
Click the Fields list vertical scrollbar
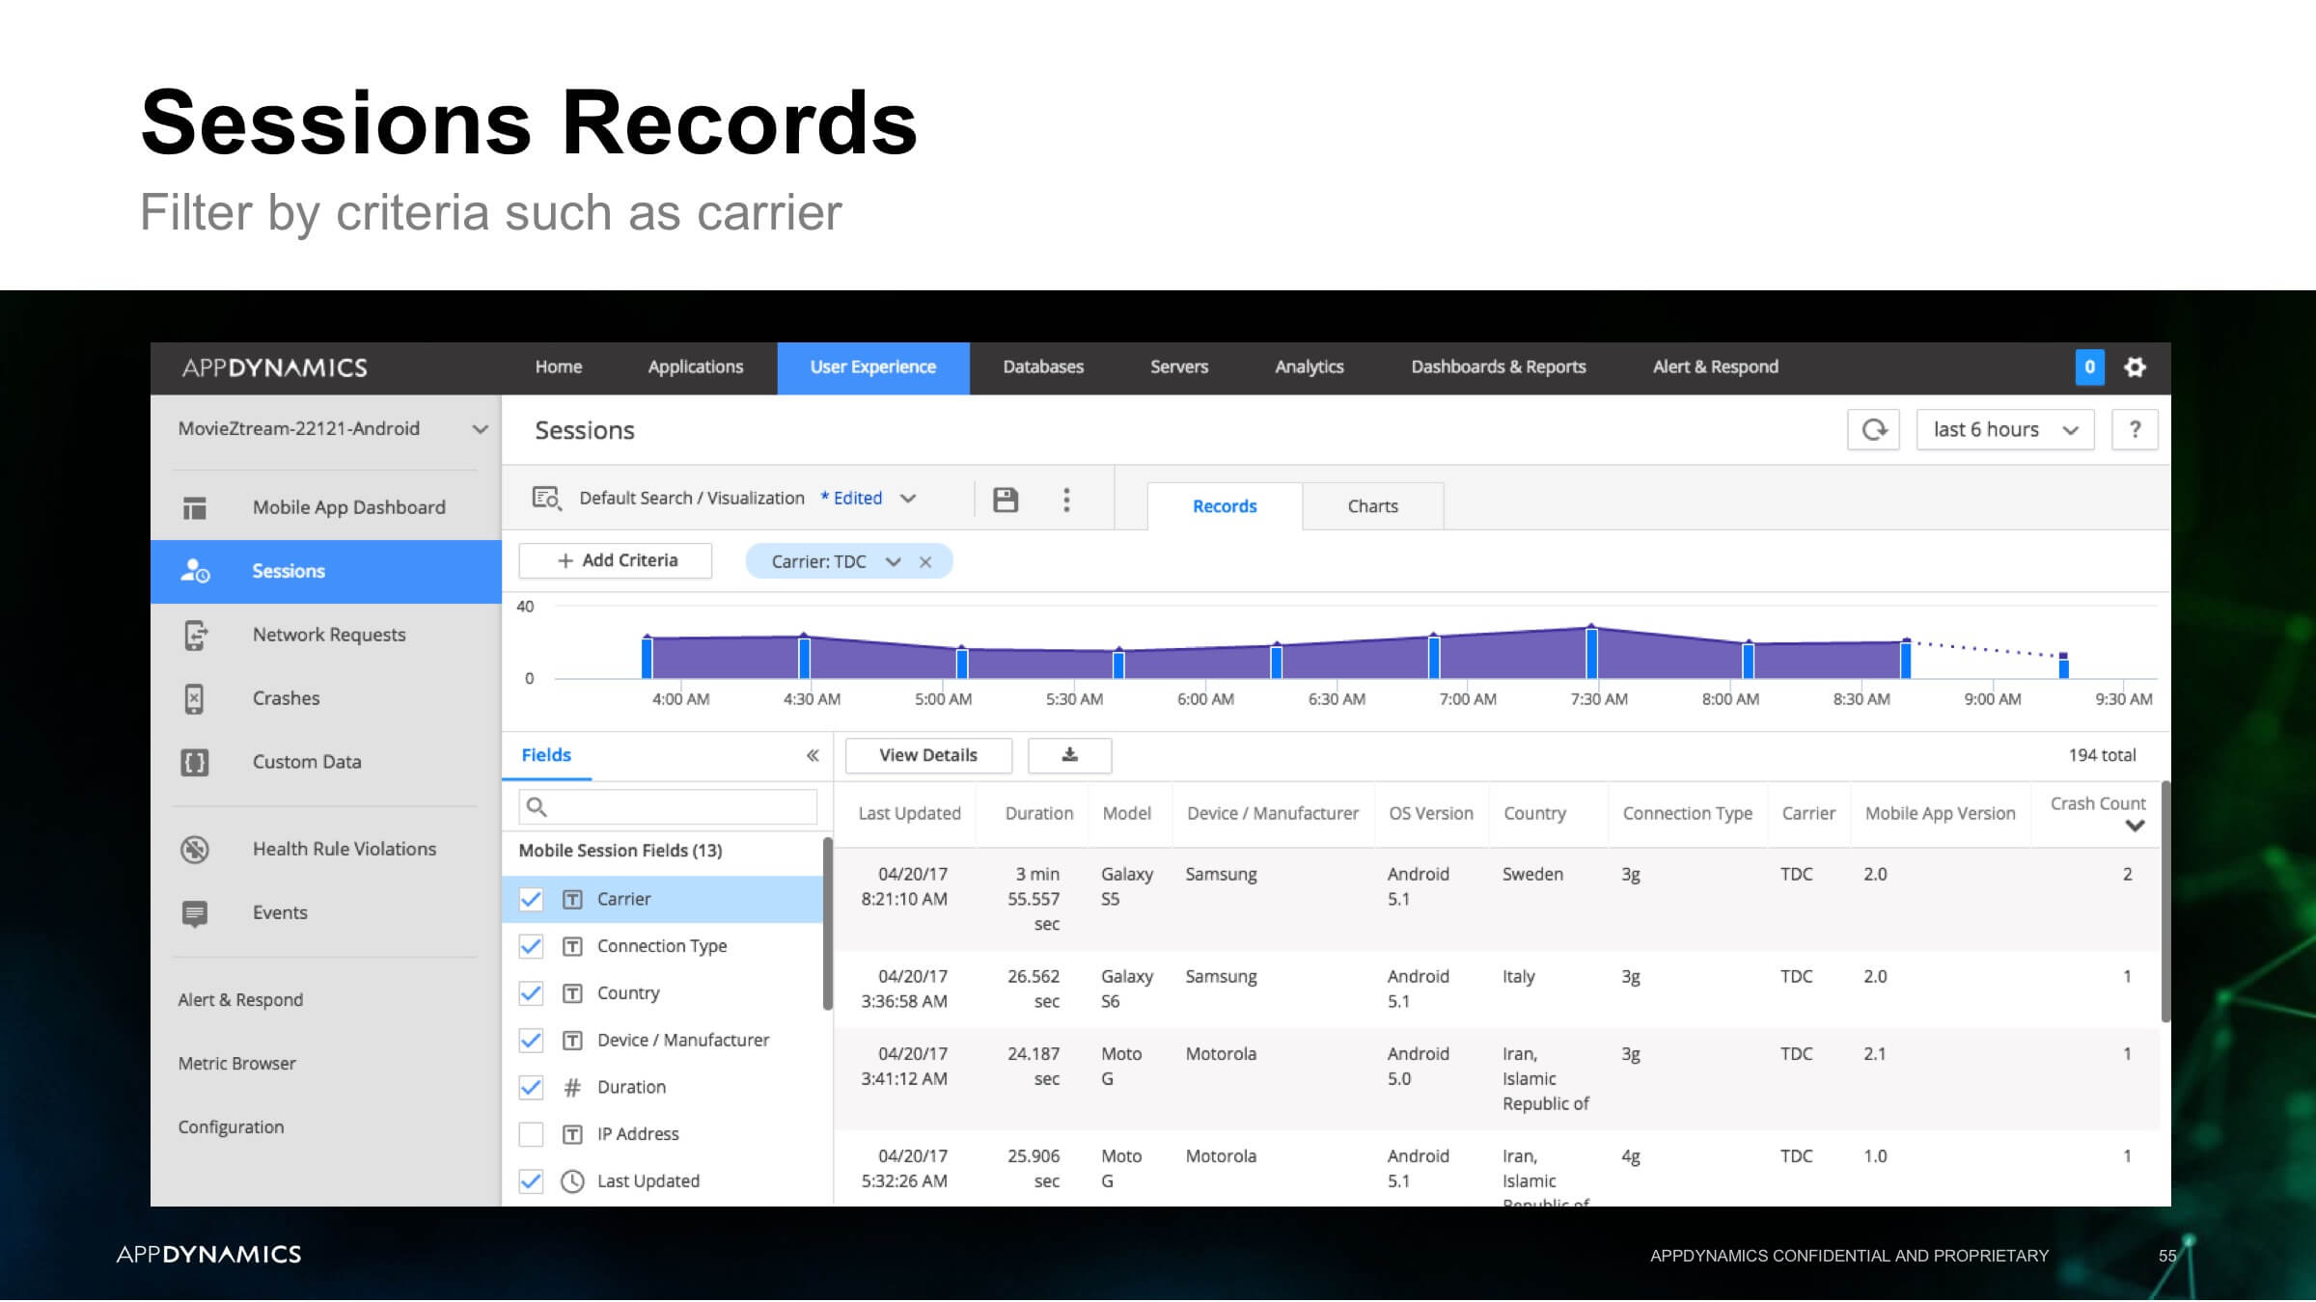tap(827, 924)
